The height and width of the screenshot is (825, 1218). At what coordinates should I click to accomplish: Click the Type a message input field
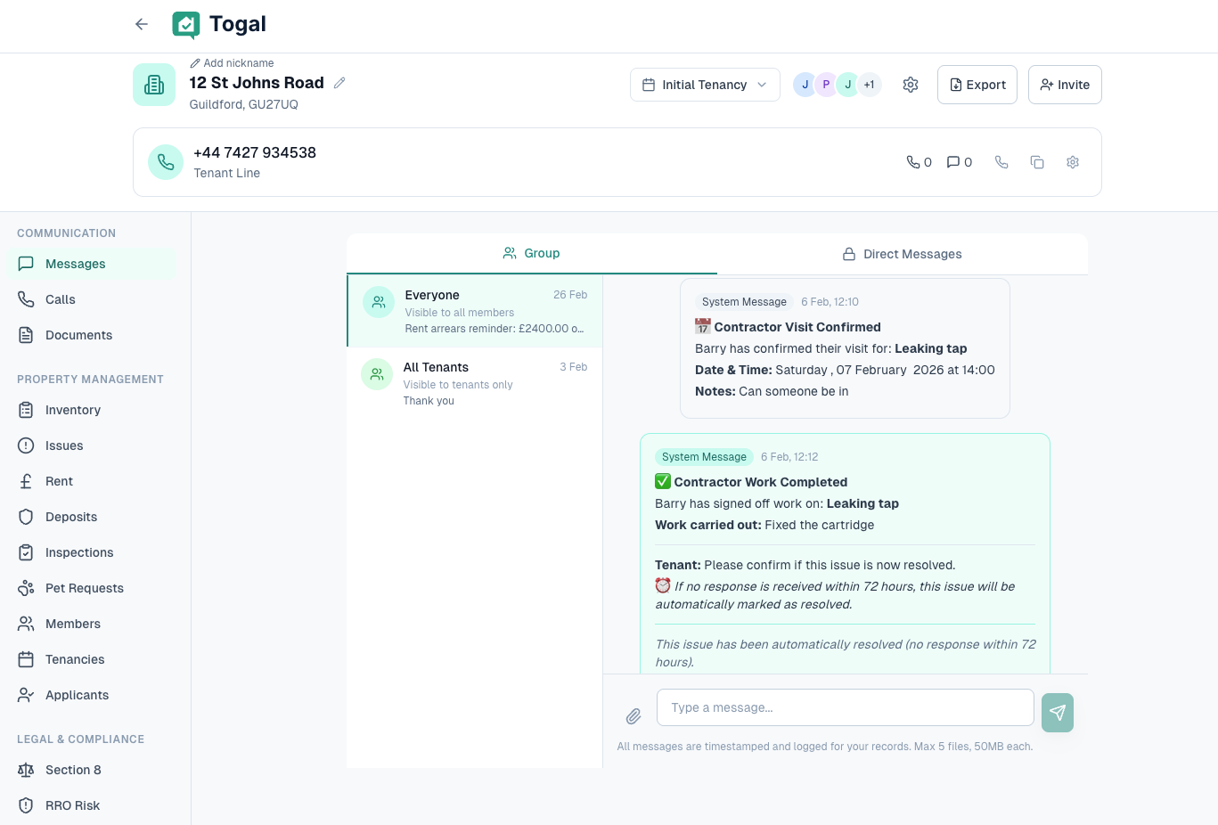(845, 707)
